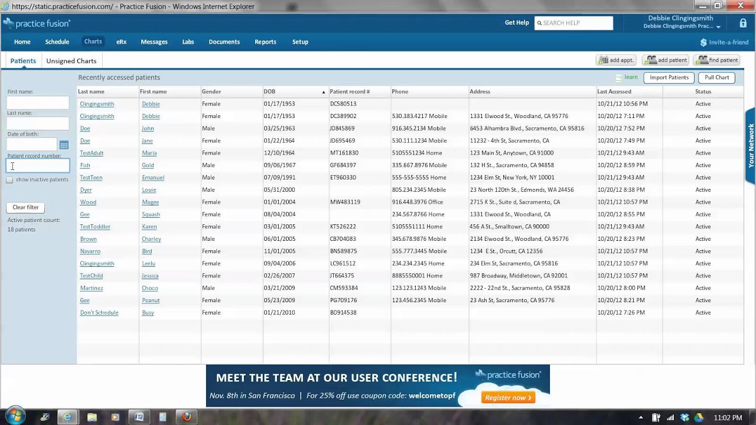Open patient Fish last name link
Image resolution: width=756 pixels, height=425 pixels.
(x=85, y=165)
